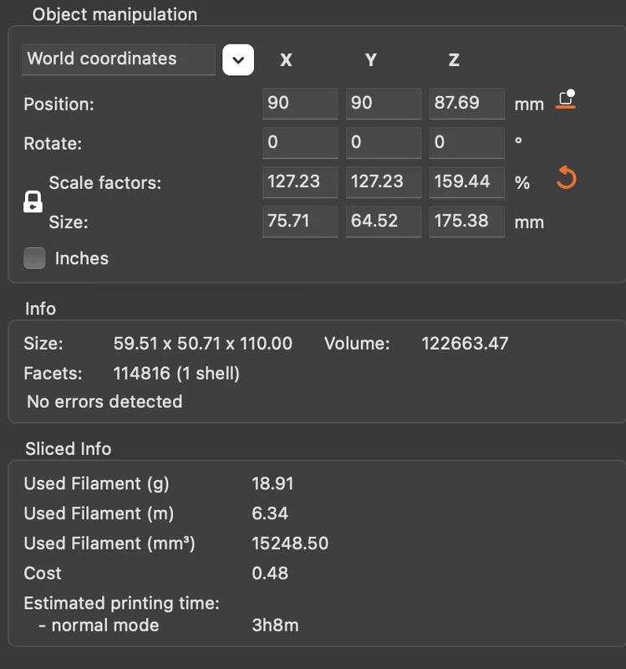Click used filament grams 18.91
The width and height of the screenshot is (626, 669).
pyautogui.click(x=272, y=484)
